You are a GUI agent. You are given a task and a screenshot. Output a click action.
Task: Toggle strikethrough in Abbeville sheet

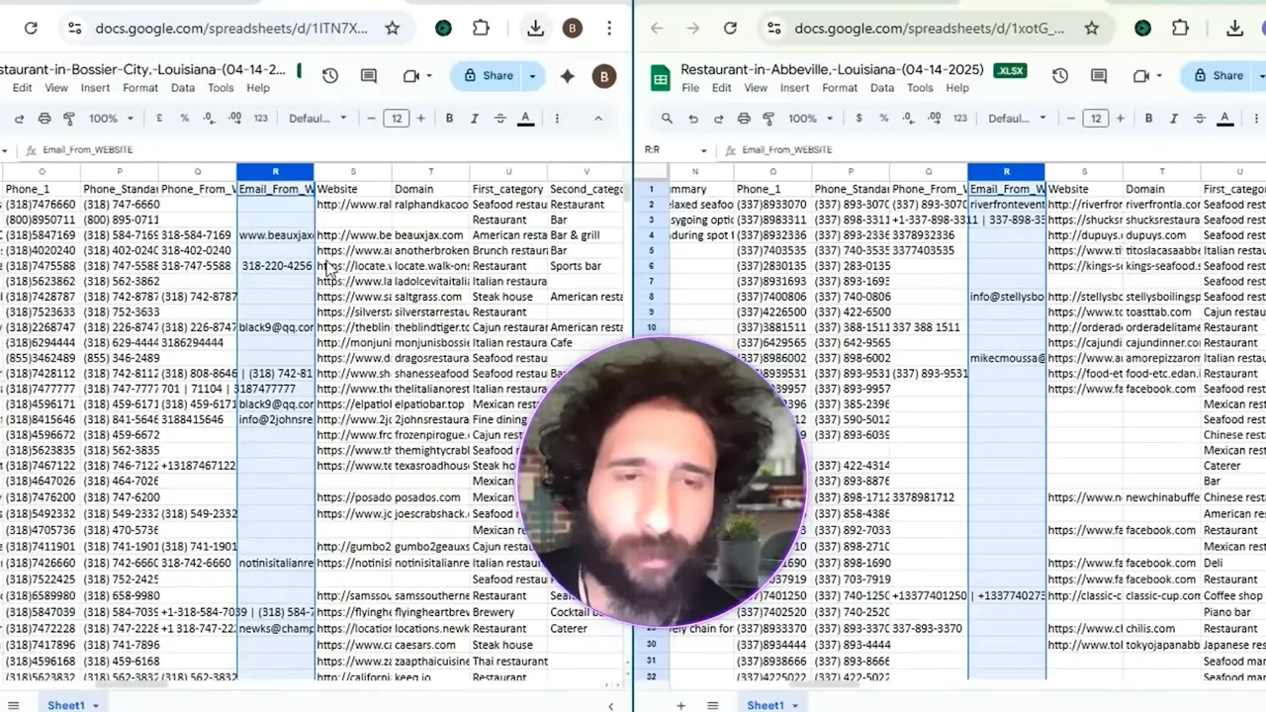click(x=1199, y=119)
